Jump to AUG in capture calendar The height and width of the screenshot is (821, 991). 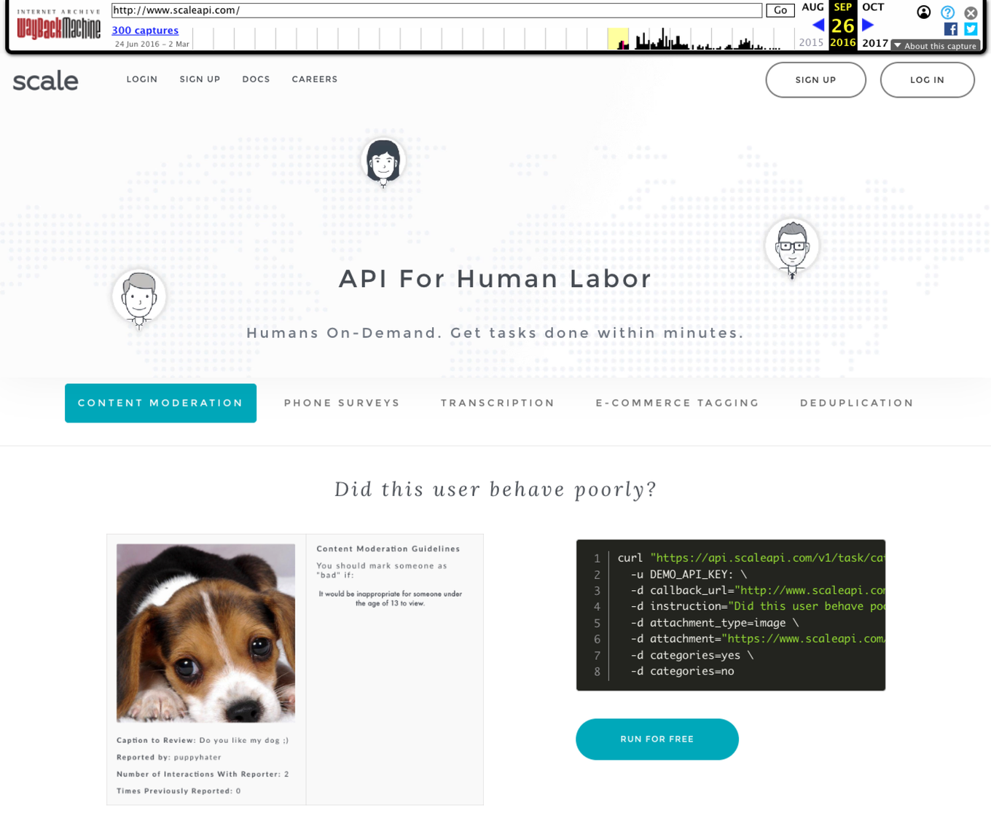pyautogui.click(x=812, y=7)
